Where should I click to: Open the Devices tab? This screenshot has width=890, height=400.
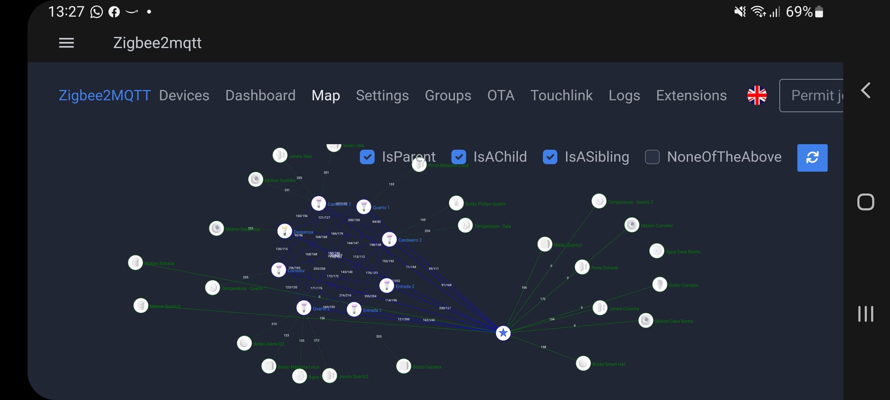184,95
